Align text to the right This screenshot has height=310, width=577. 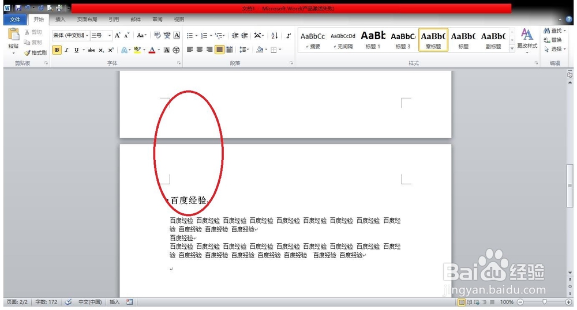click(x=209, y=50)
